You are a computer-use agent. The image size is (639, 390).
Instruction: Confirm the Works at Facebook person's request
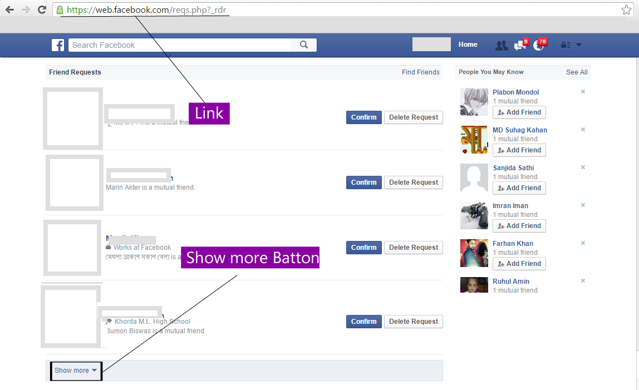364,248
